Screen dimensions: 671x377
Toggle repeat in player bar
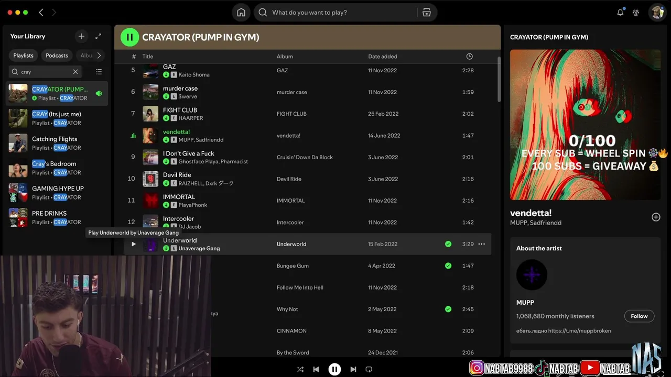point(369,369)
